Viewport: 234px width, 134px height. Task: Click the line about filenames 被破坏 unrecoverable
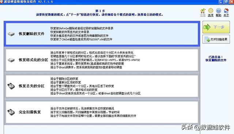coord(82,109)
